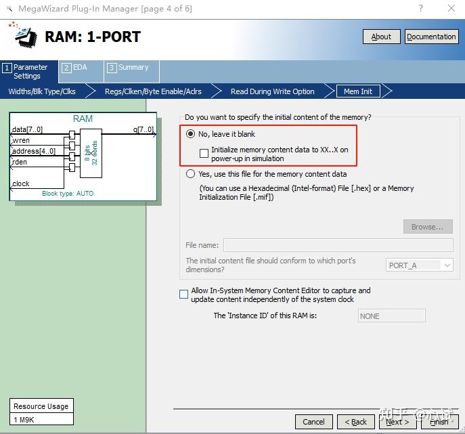Click the About button
Screen dimensions: 465x434
pyautogui.click(x=381, y=37)
